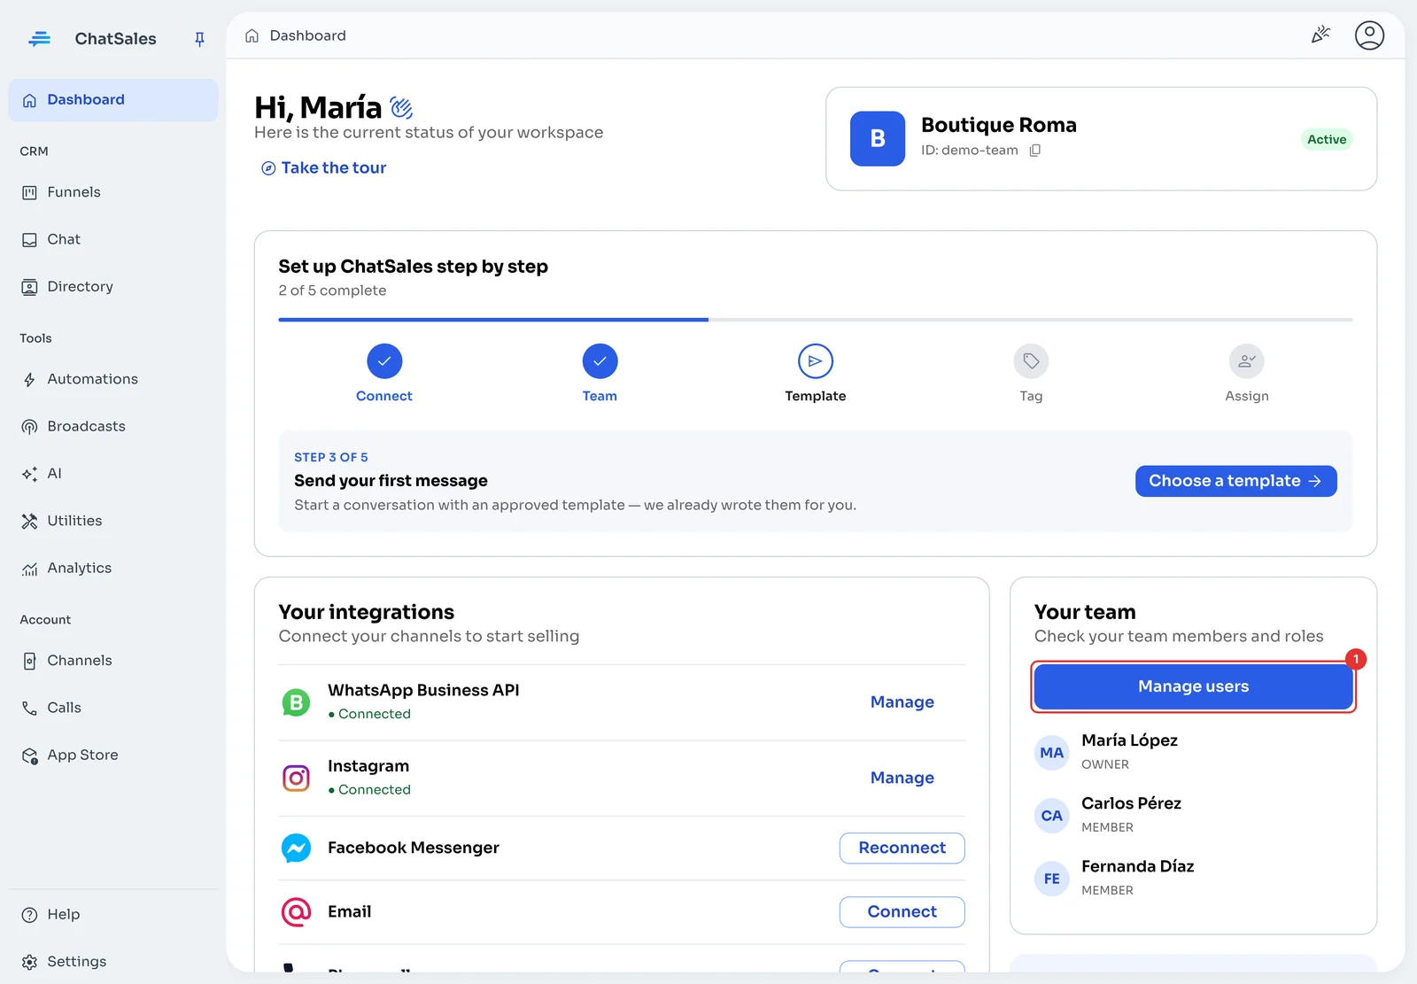Select the Tag step icon
This screenshot has width=1417, height=984.
[1031, 361]
